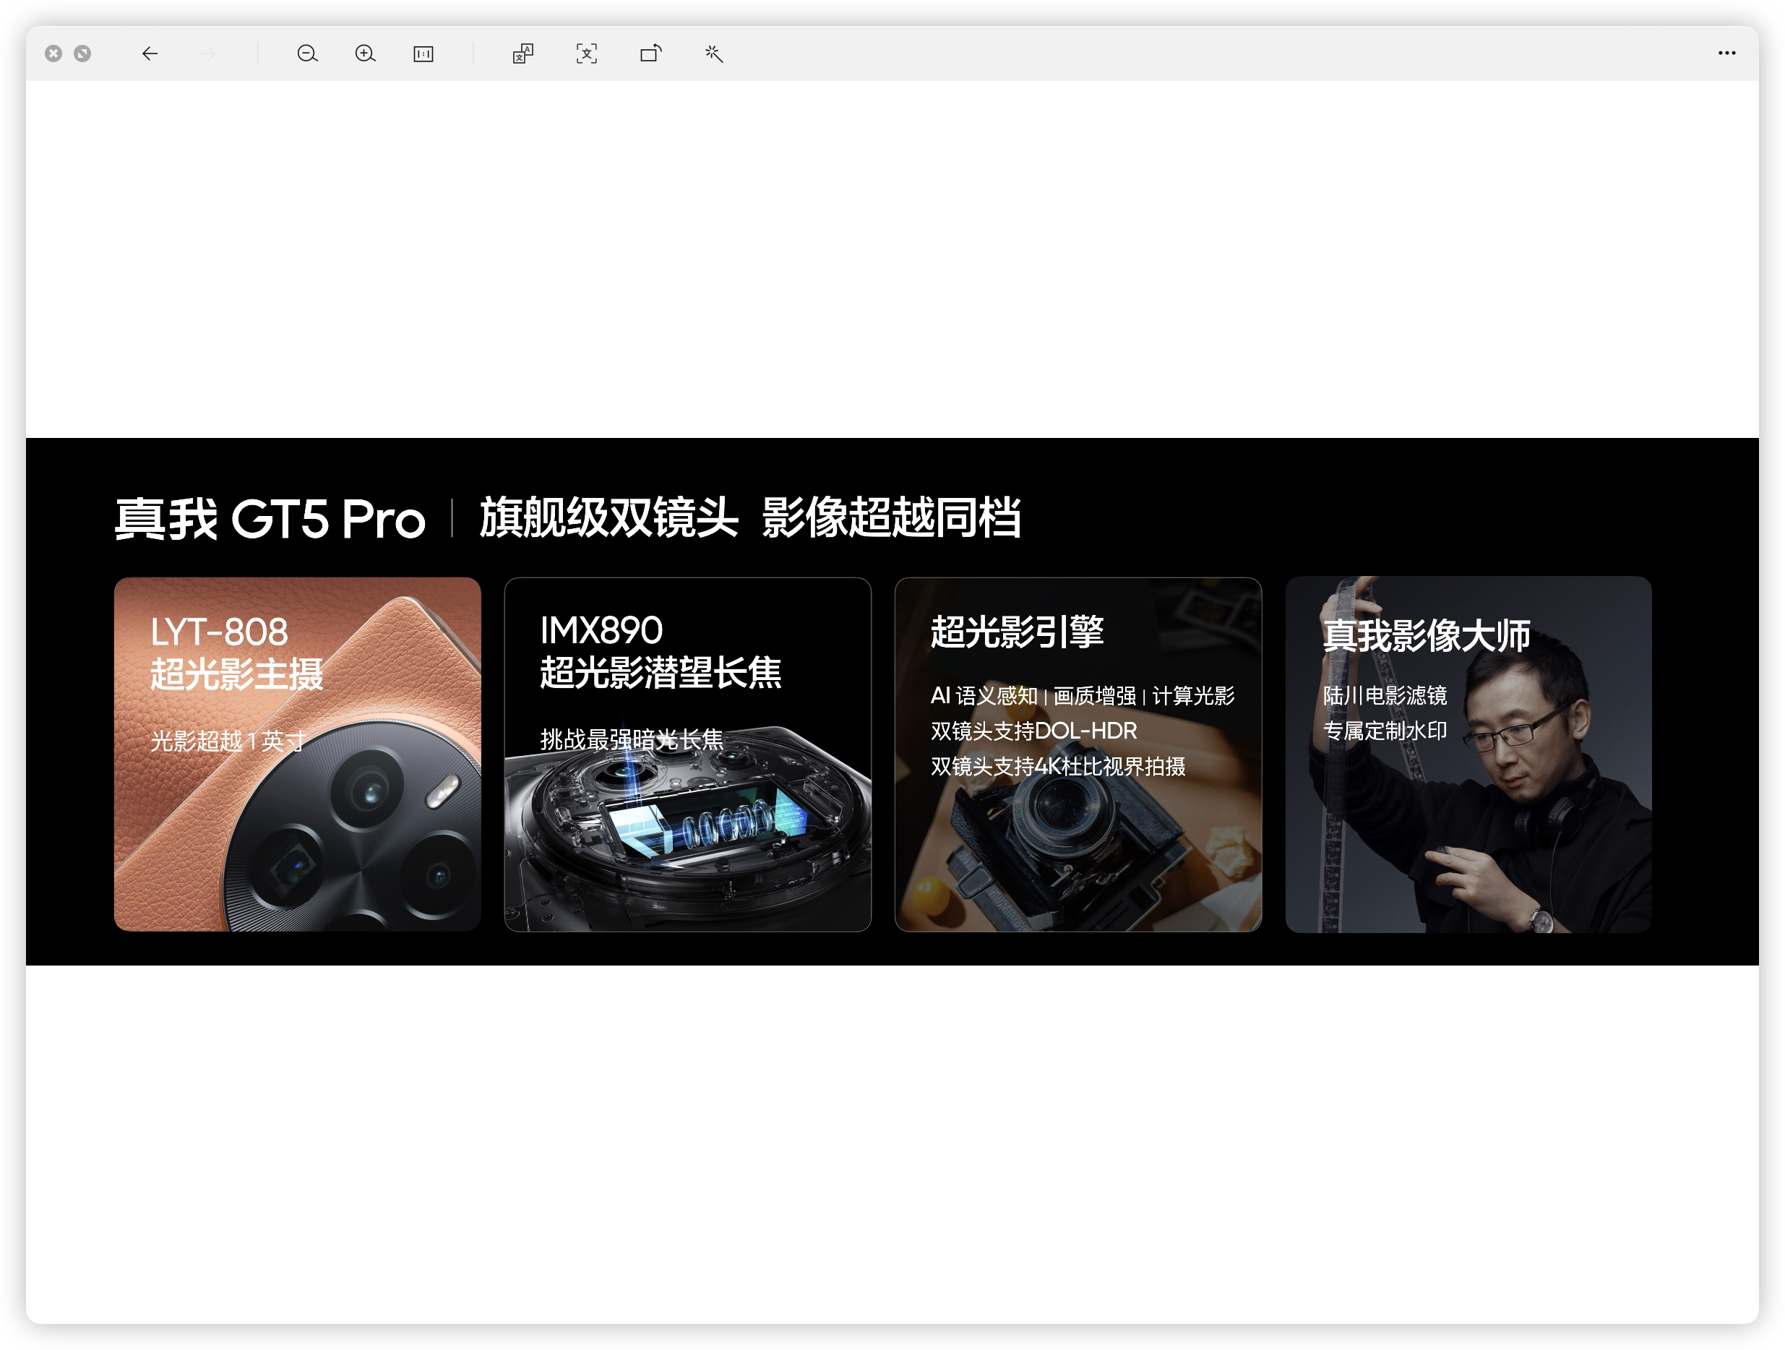Go back to the previous image
This screenshot has height=1350, width=1785.
pyautogui.click(x=150, y=53)
